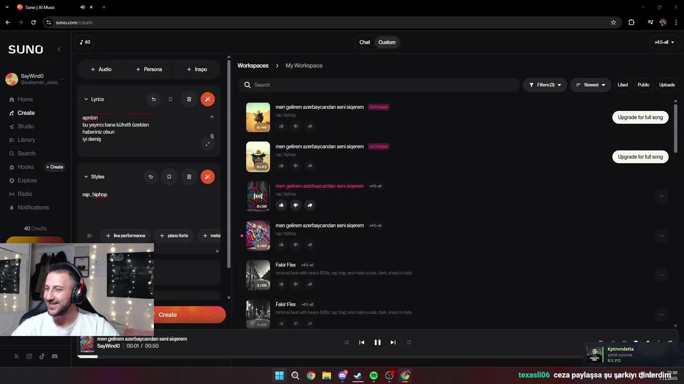Open Suno's Discord link in sidebar
Screen dimensions: 684x384
55,356
